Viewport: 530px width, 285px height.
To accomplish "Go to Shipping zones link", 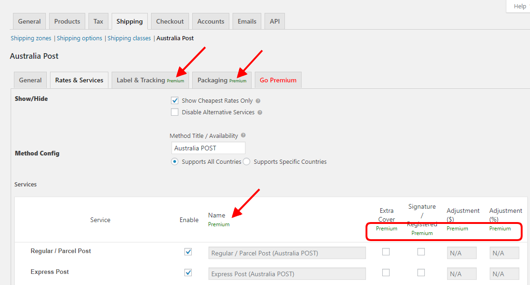I will tap(31, 38).
